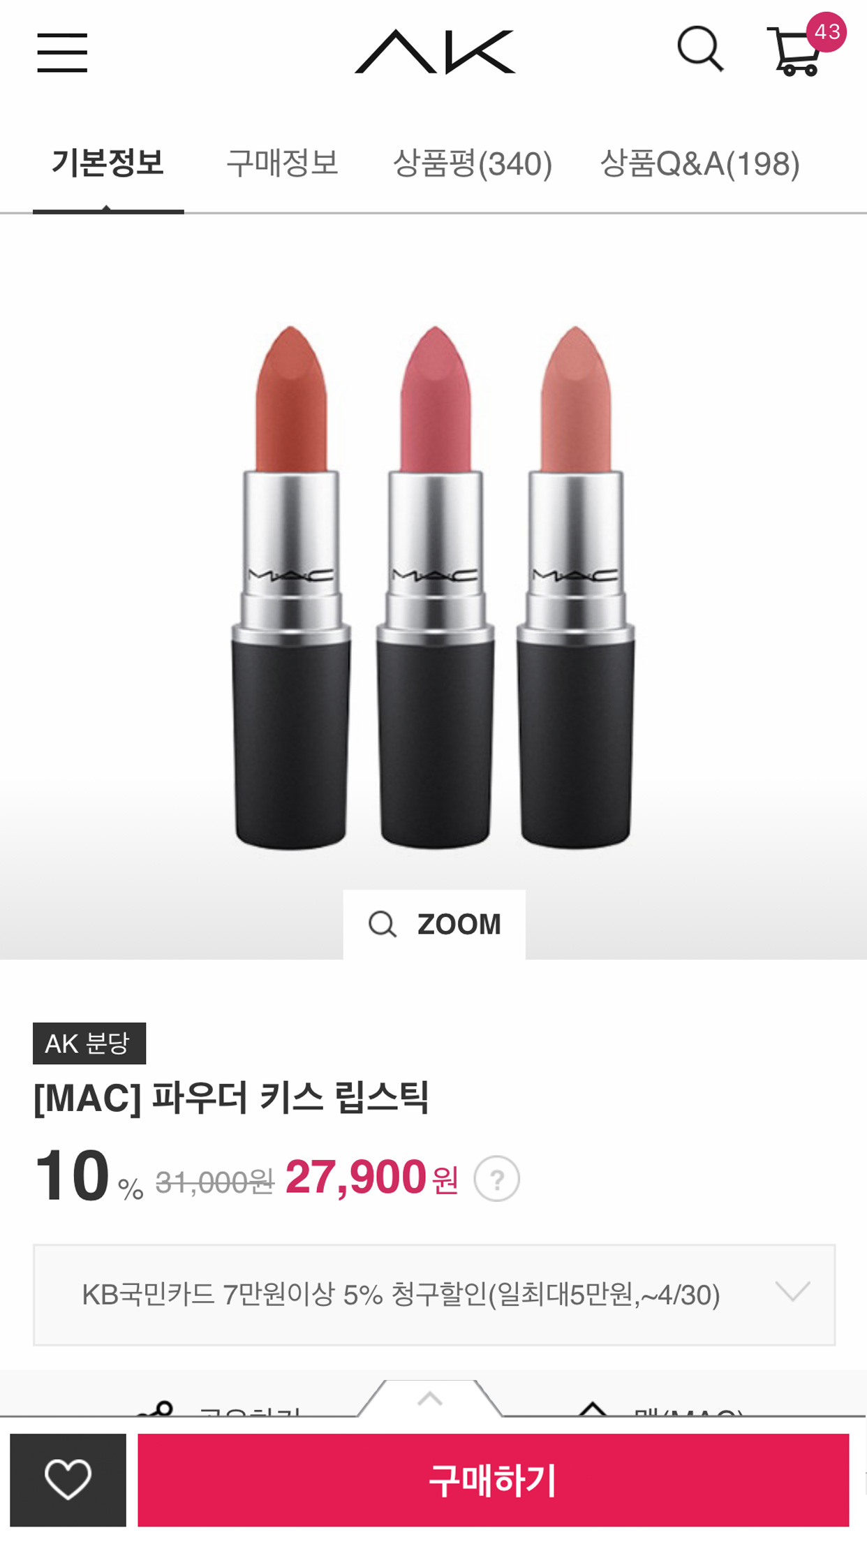Screen dimensions: 867x1542
Task: Open the shopping cart
Action: tap(794, 52)
